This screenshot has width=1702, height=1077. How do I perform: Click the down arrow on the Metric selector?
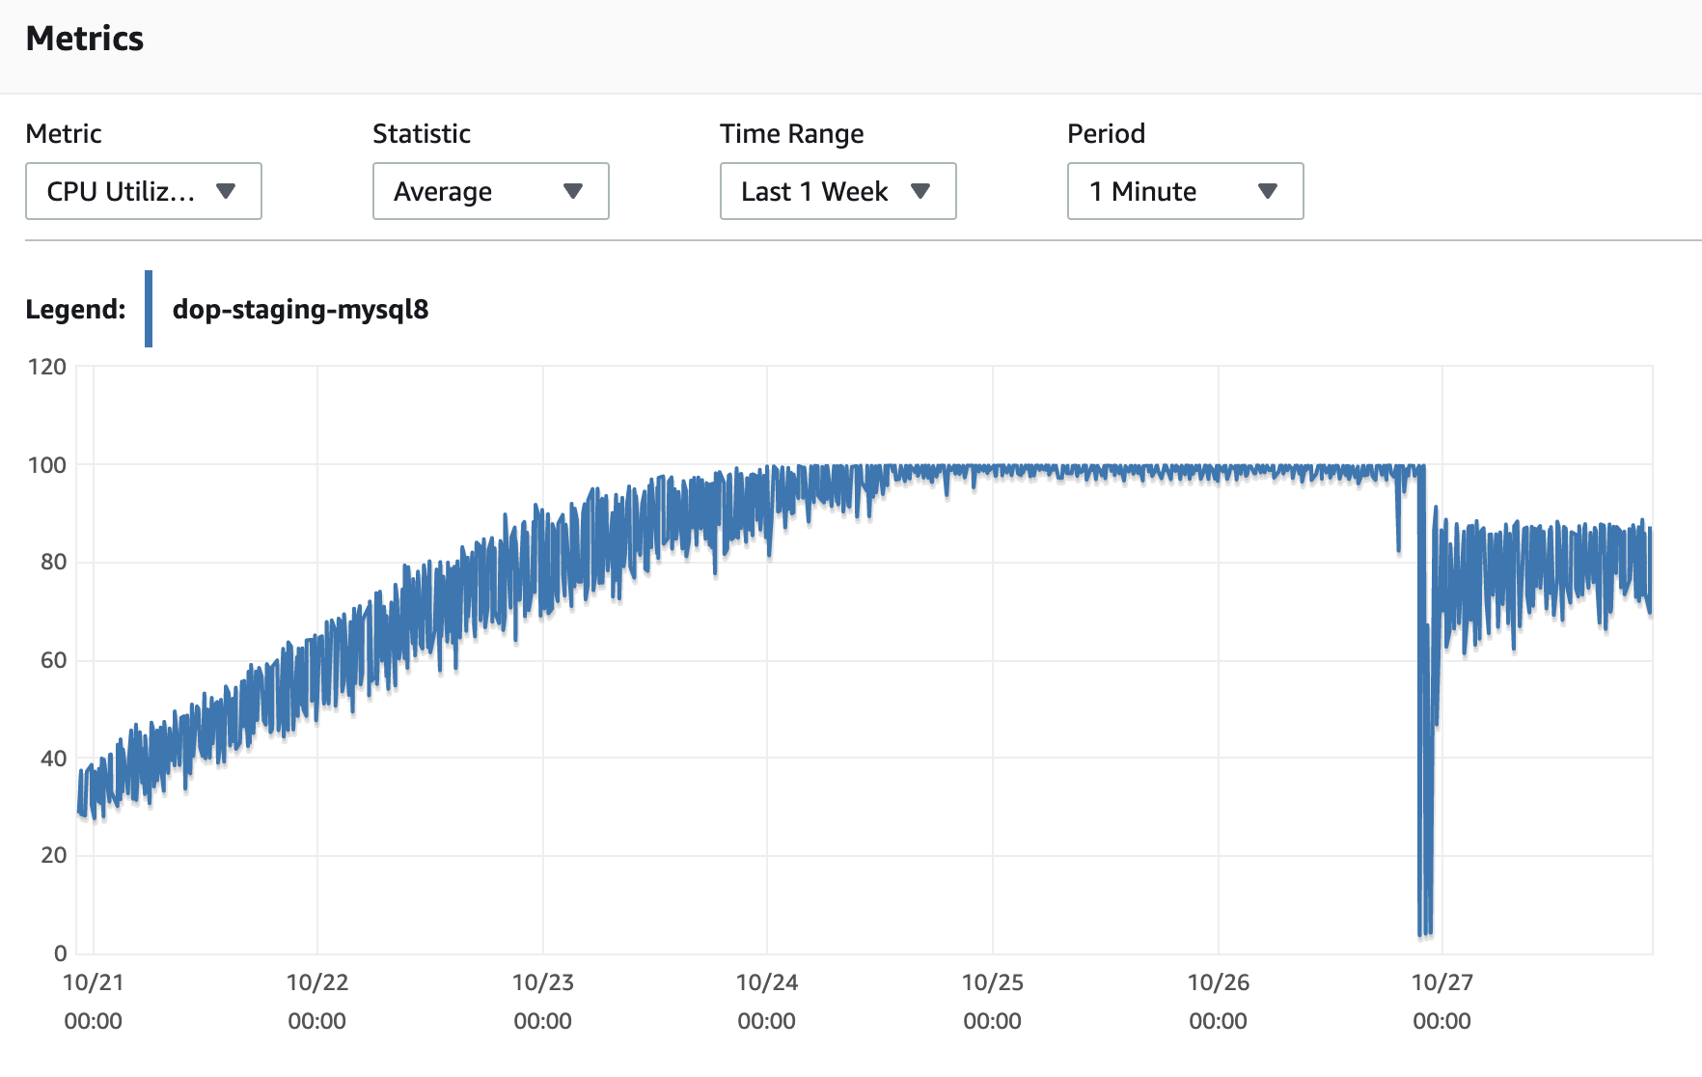pos(227,191)
